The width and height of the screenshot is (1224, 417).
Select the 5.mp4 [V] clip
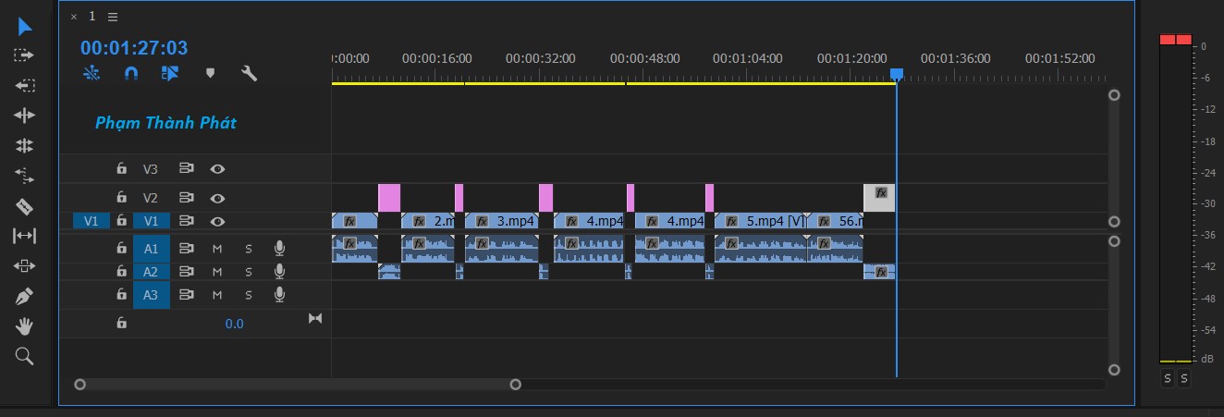pyautogui.click(x=761, y=221)
